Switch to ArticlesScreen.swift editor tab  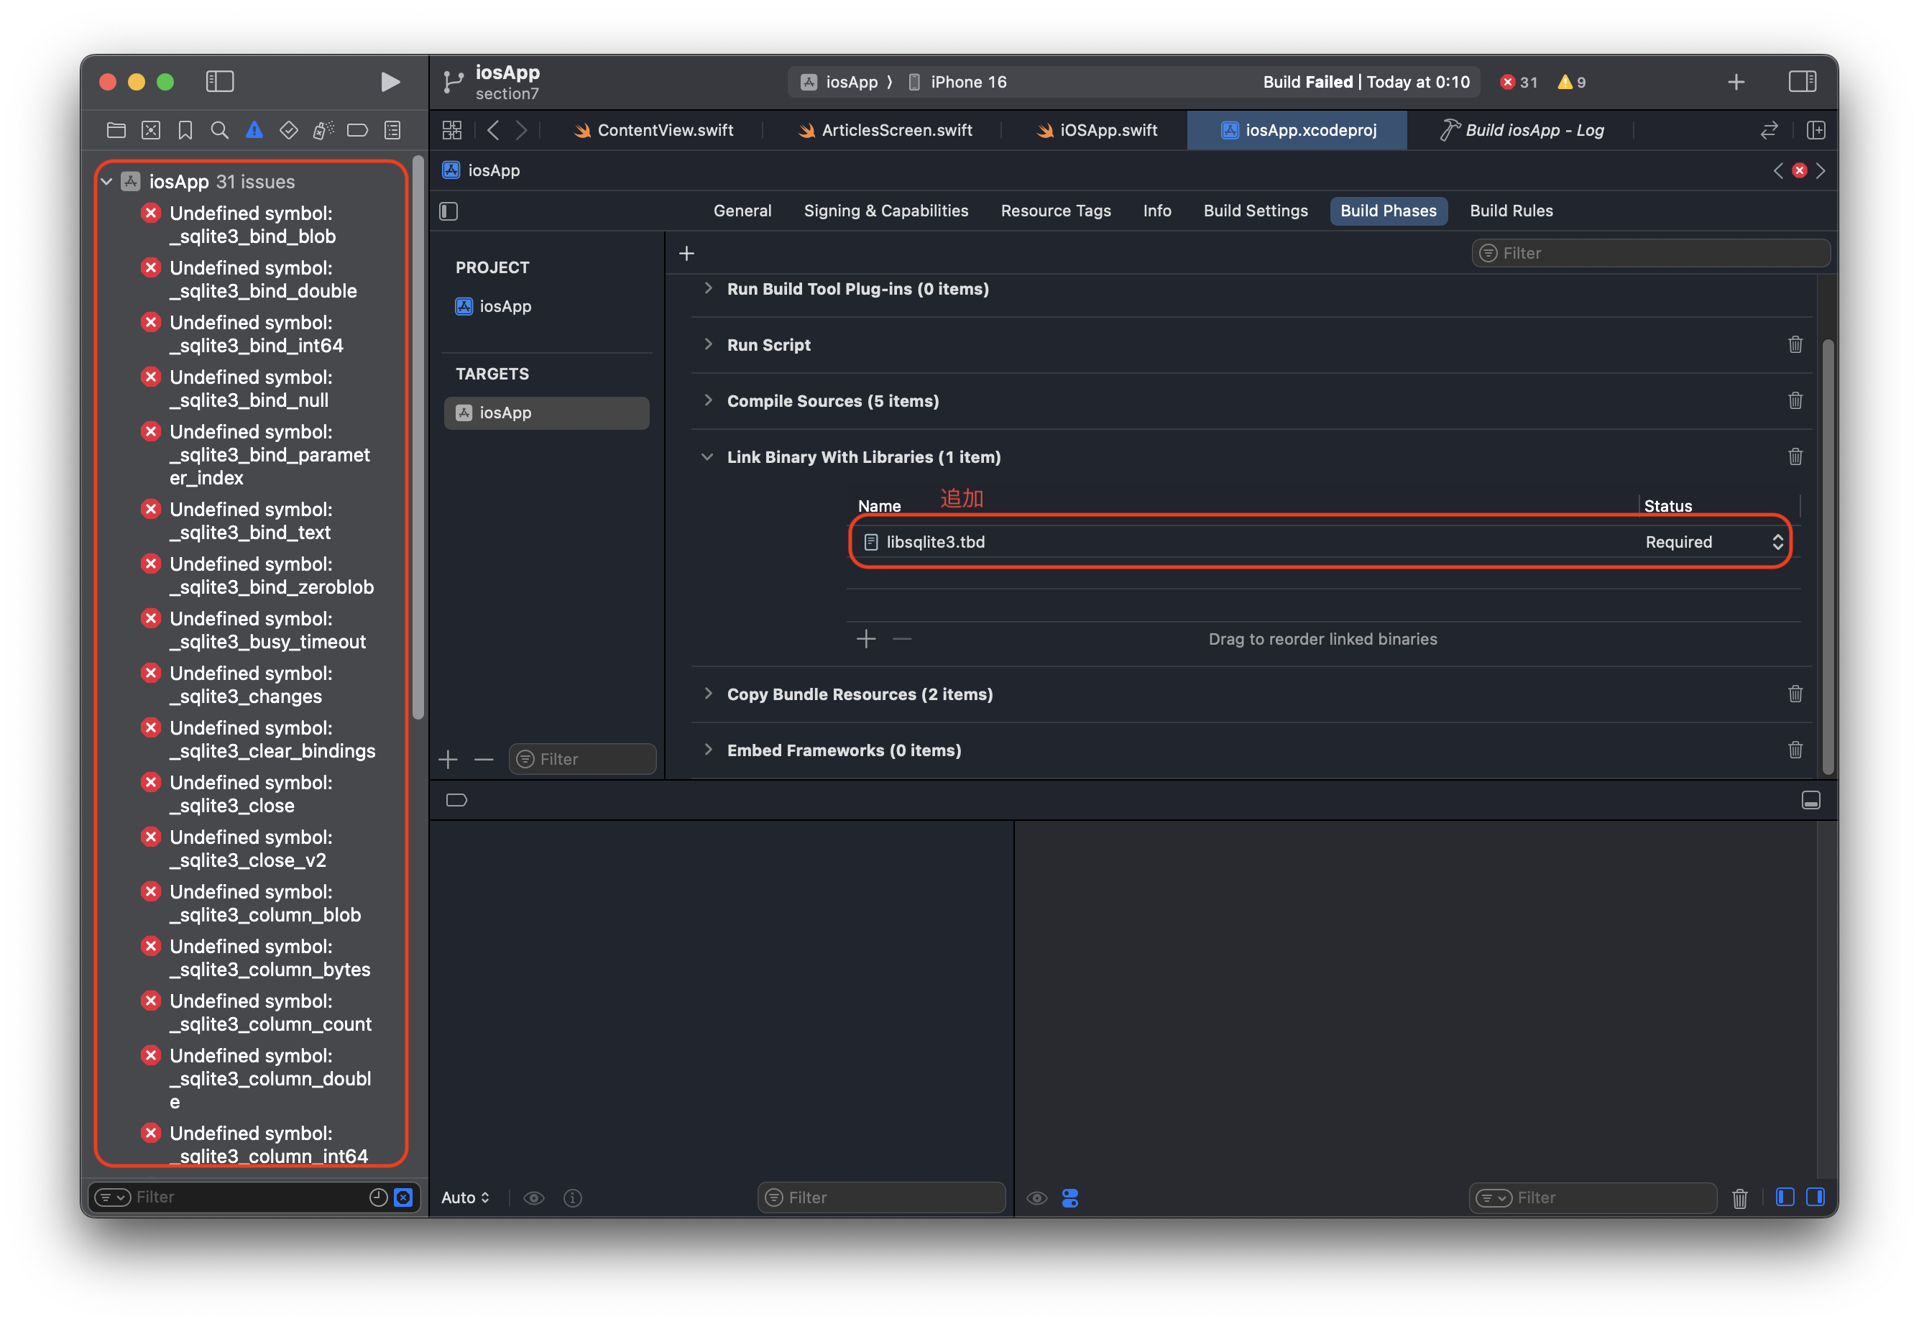pos(885,130)
